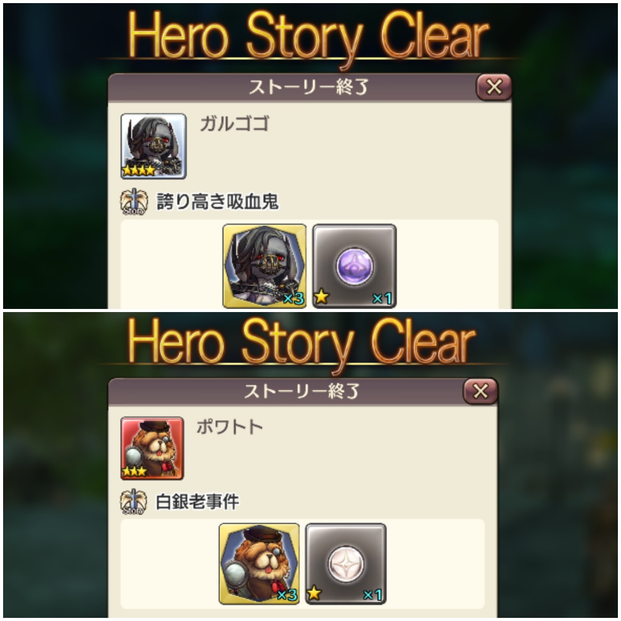This screenshot has height=621, width=621.
Task: Select white star orb reward x1
Action: pyautogui.click(x=346, y=564)
